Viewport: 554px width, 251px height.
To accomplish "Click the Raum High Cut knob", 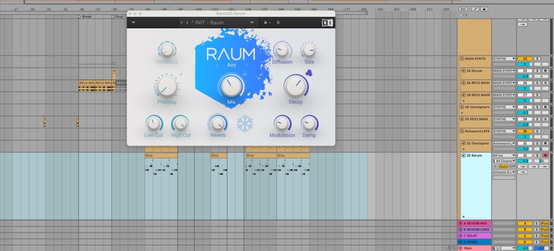I will click(x=180, y=123).
